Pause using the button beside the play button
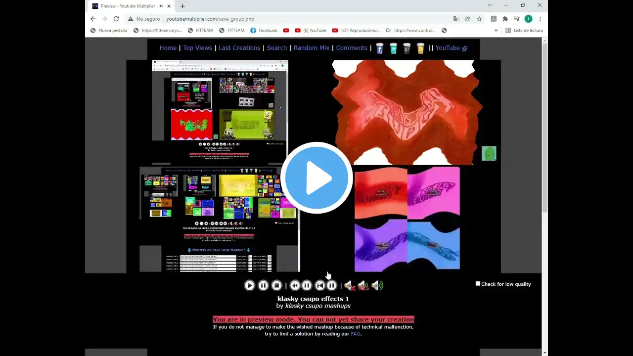 (x=263, y=285)
